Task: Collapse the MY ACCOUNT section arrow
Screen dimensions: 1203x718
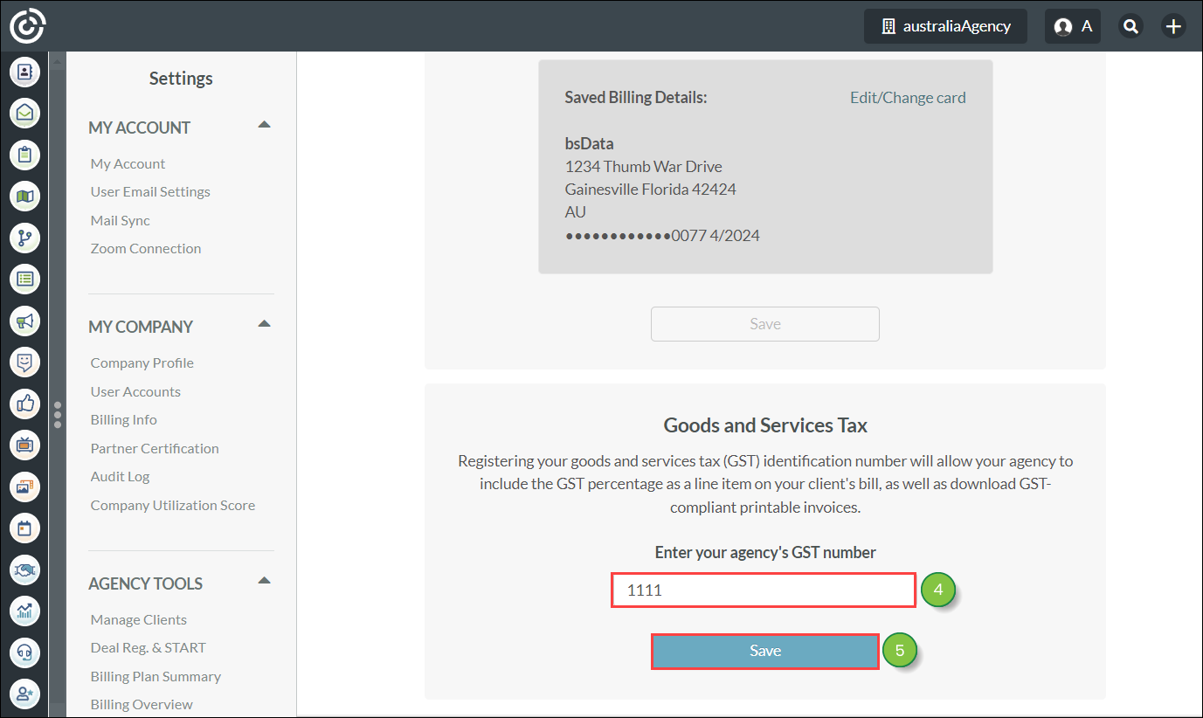Action: tap(265, 124)
